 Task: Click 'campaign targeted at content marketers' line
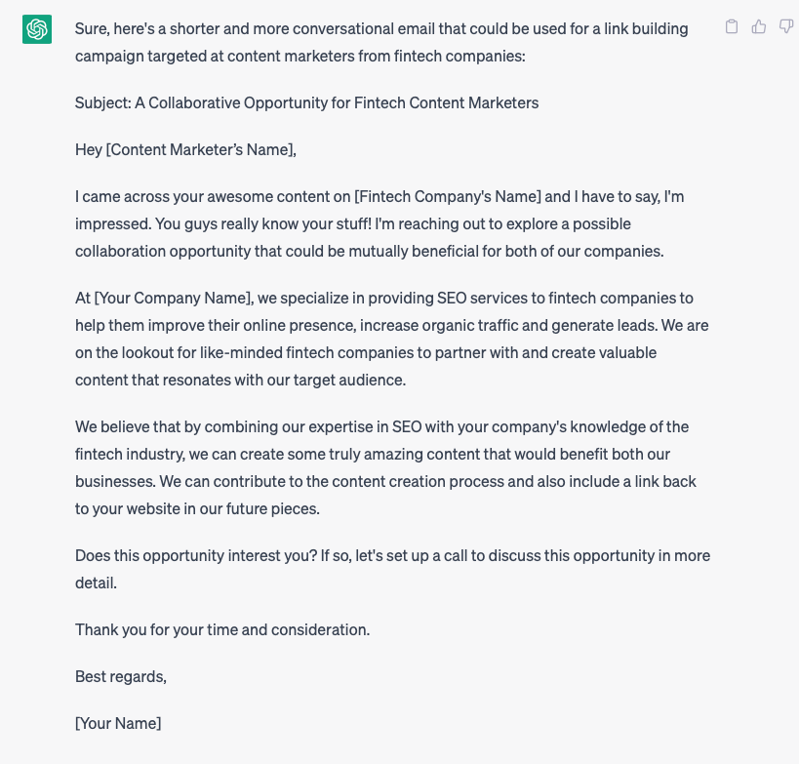tap(300, 56)
